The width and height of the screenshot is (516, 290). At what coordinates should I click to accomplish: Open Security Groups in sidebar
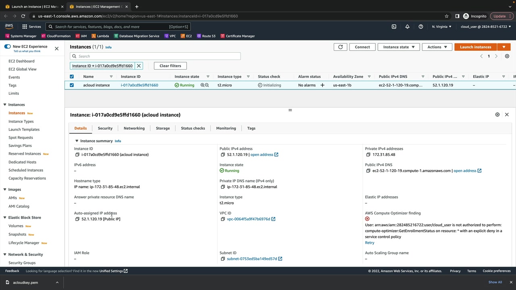(22, 263)
